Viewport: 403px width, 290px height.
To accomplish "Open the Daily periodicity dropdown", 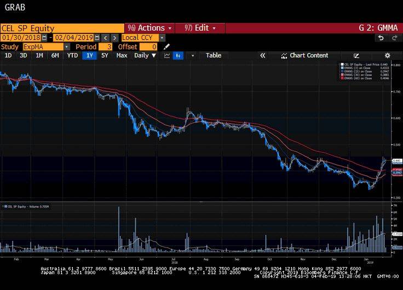I will coord(145,55).
